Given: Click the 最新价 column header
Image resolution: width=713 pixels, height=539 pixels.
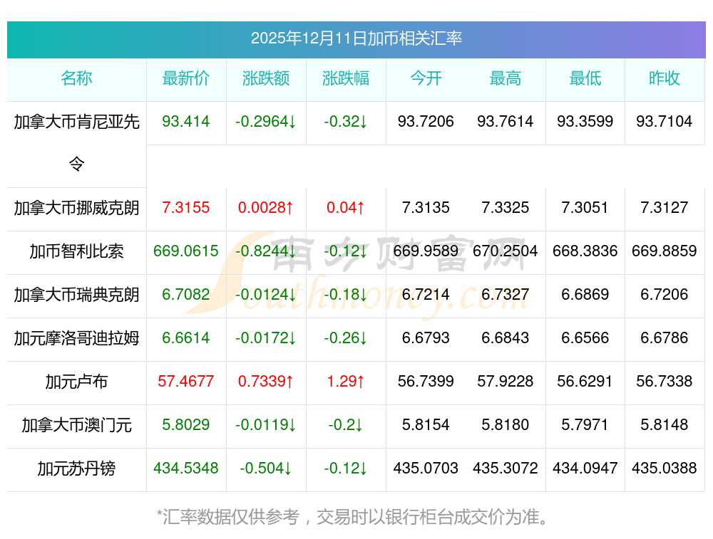Looking at the screenshot, I should (186, 79).
